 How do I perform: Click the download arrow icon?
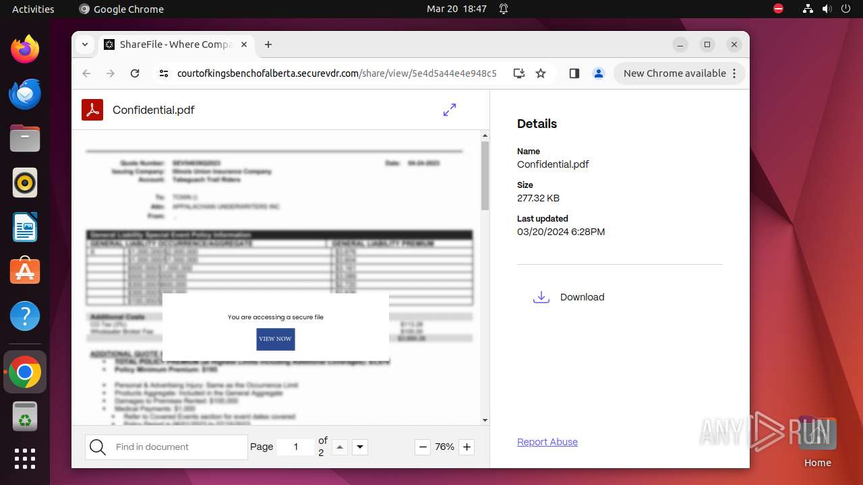point(541,297)
